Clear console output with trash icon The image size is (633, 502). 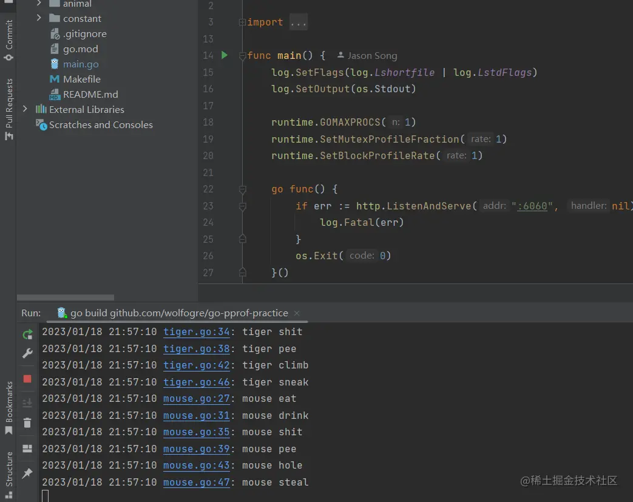pyautogui.click(x=27, y=423)
